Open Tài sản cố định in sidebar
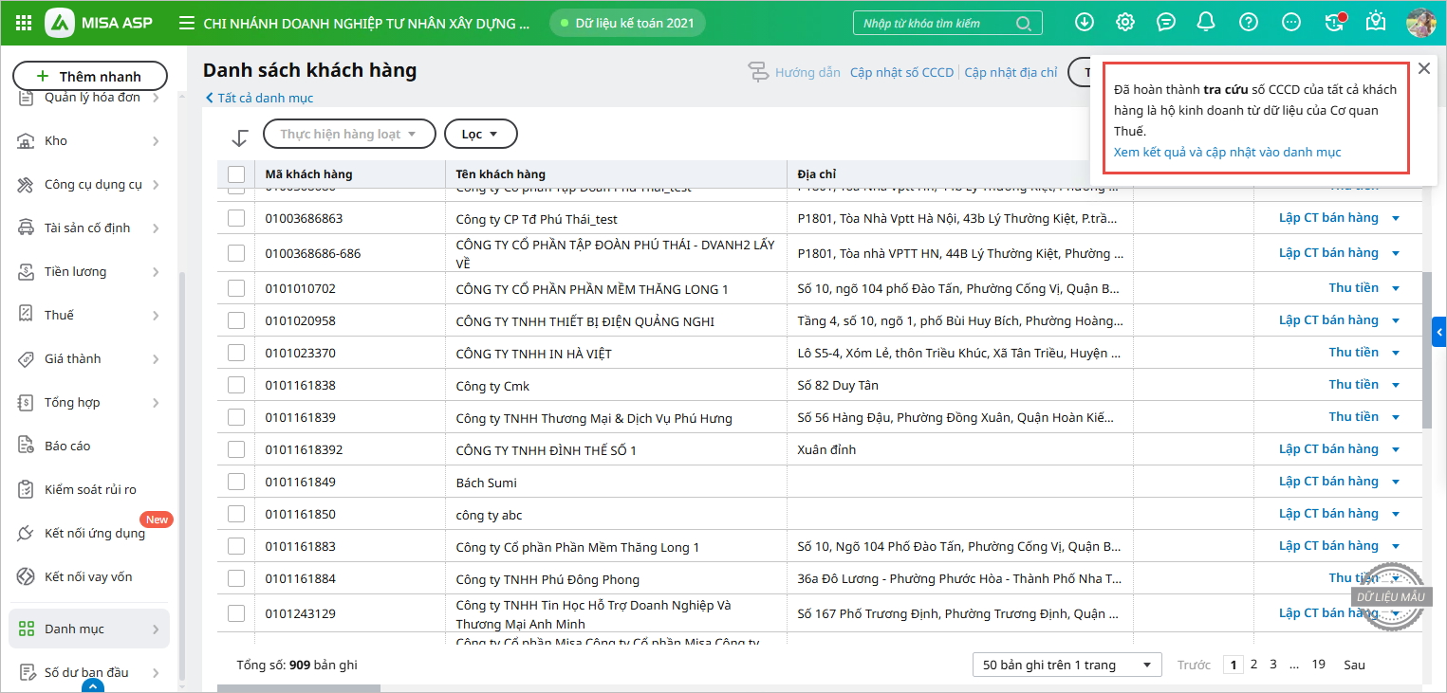 pyautogui.click(x=89, y=228)
